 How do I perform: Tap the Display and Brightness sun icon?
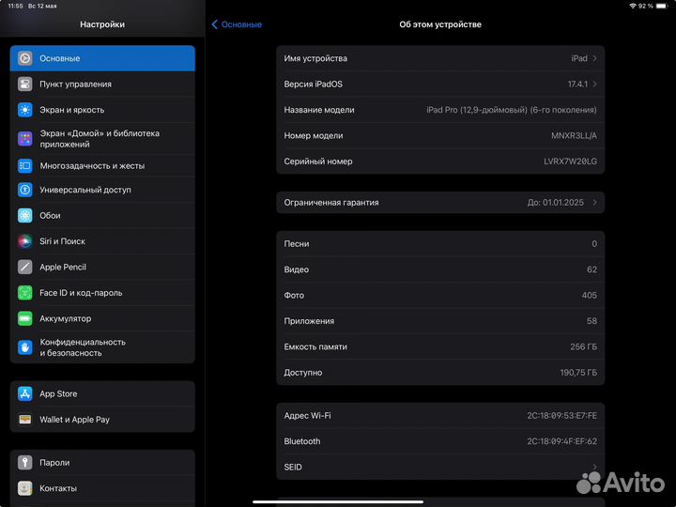[x=25, y=110]
